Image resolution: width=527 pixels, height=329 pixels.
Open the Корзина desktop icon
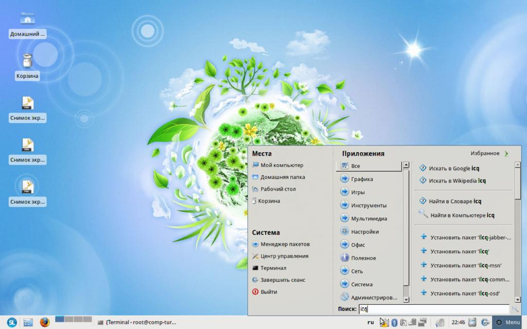(x=28, y=66)
